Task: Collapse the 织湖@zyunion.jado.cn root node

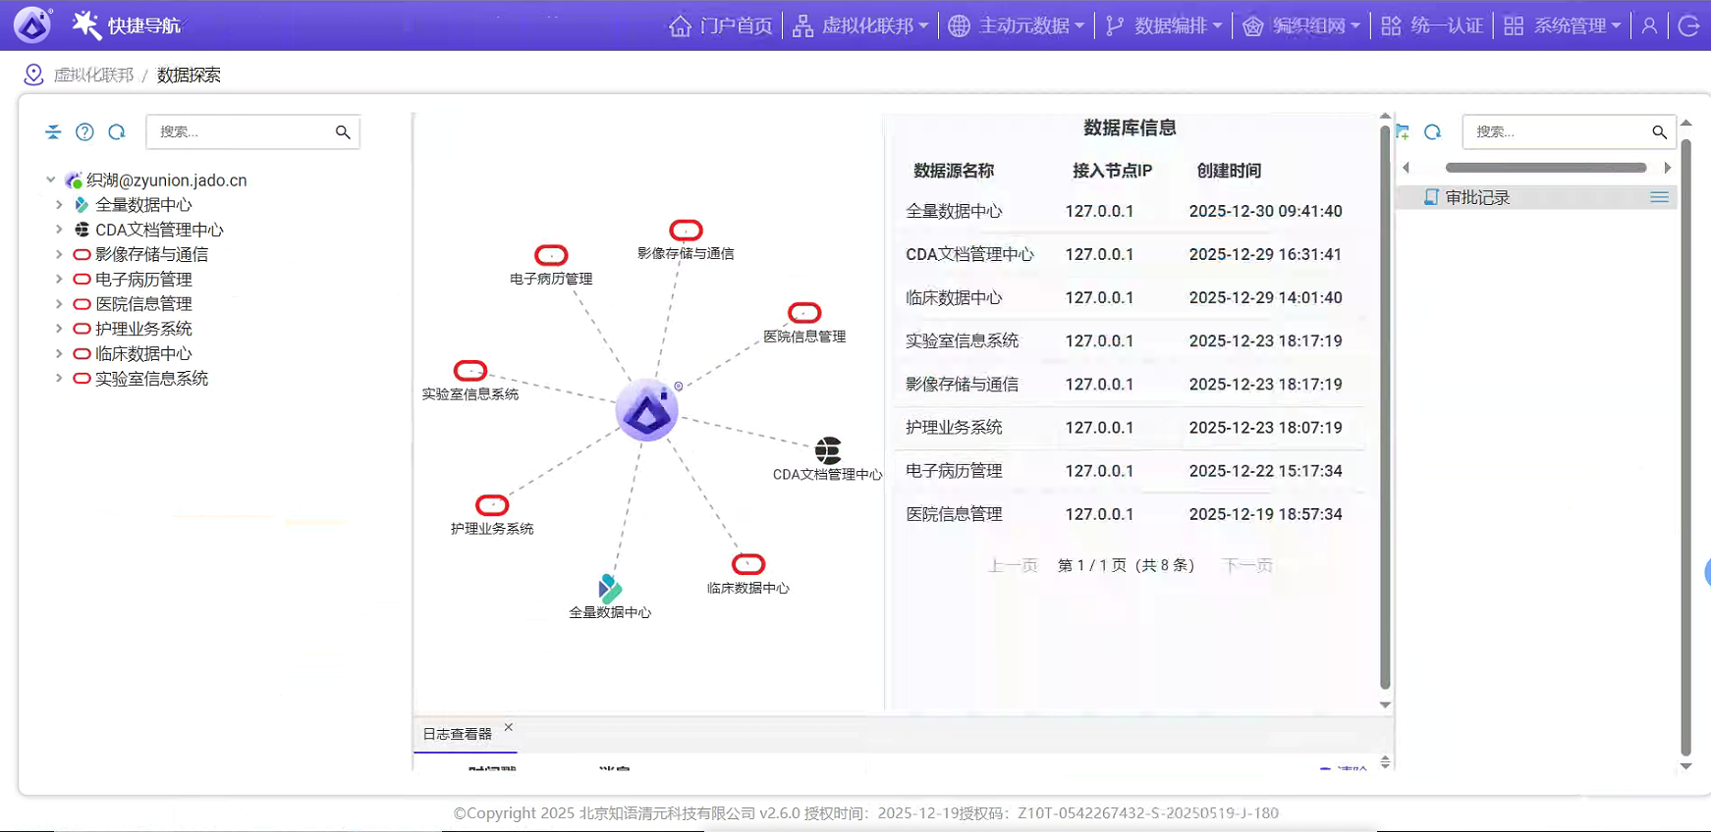Action: click(50, 180)
